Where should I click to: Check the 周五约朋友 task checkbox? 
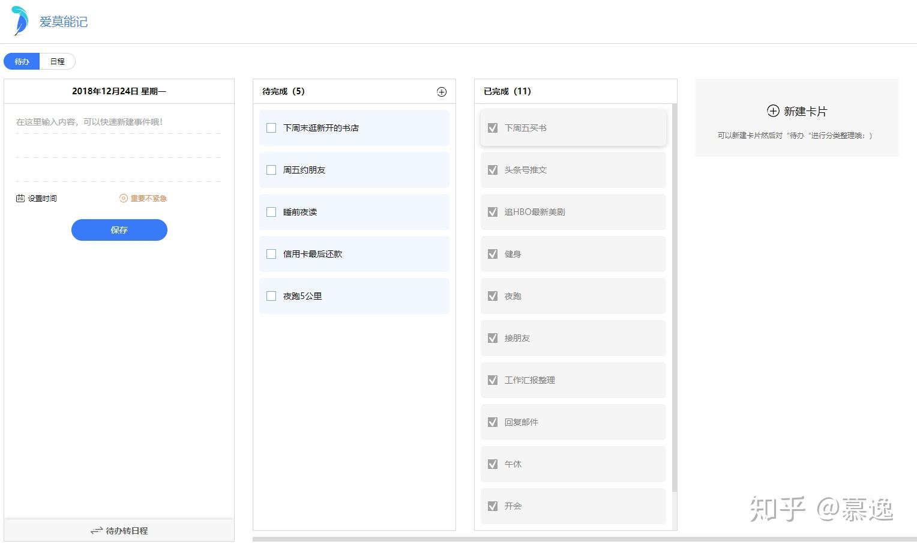(x=271, y=170)
